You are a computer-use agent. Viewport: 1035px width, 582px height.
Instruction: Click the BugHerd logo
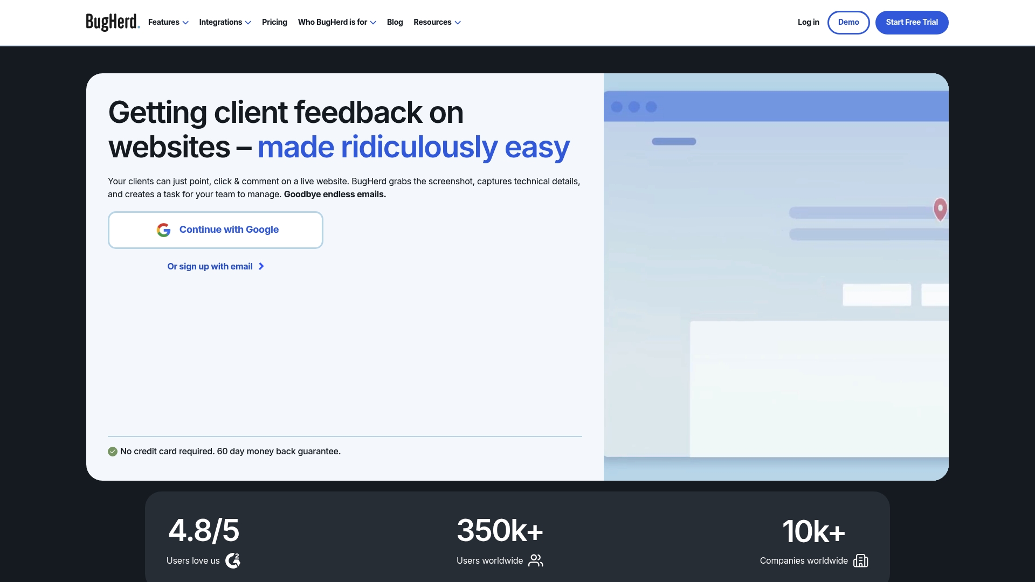(x=113, y=22)
